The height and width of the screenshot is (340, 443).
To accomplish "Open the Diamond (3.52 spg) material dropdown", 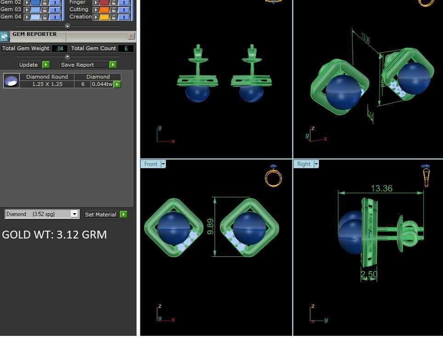I will pos(74,214).
